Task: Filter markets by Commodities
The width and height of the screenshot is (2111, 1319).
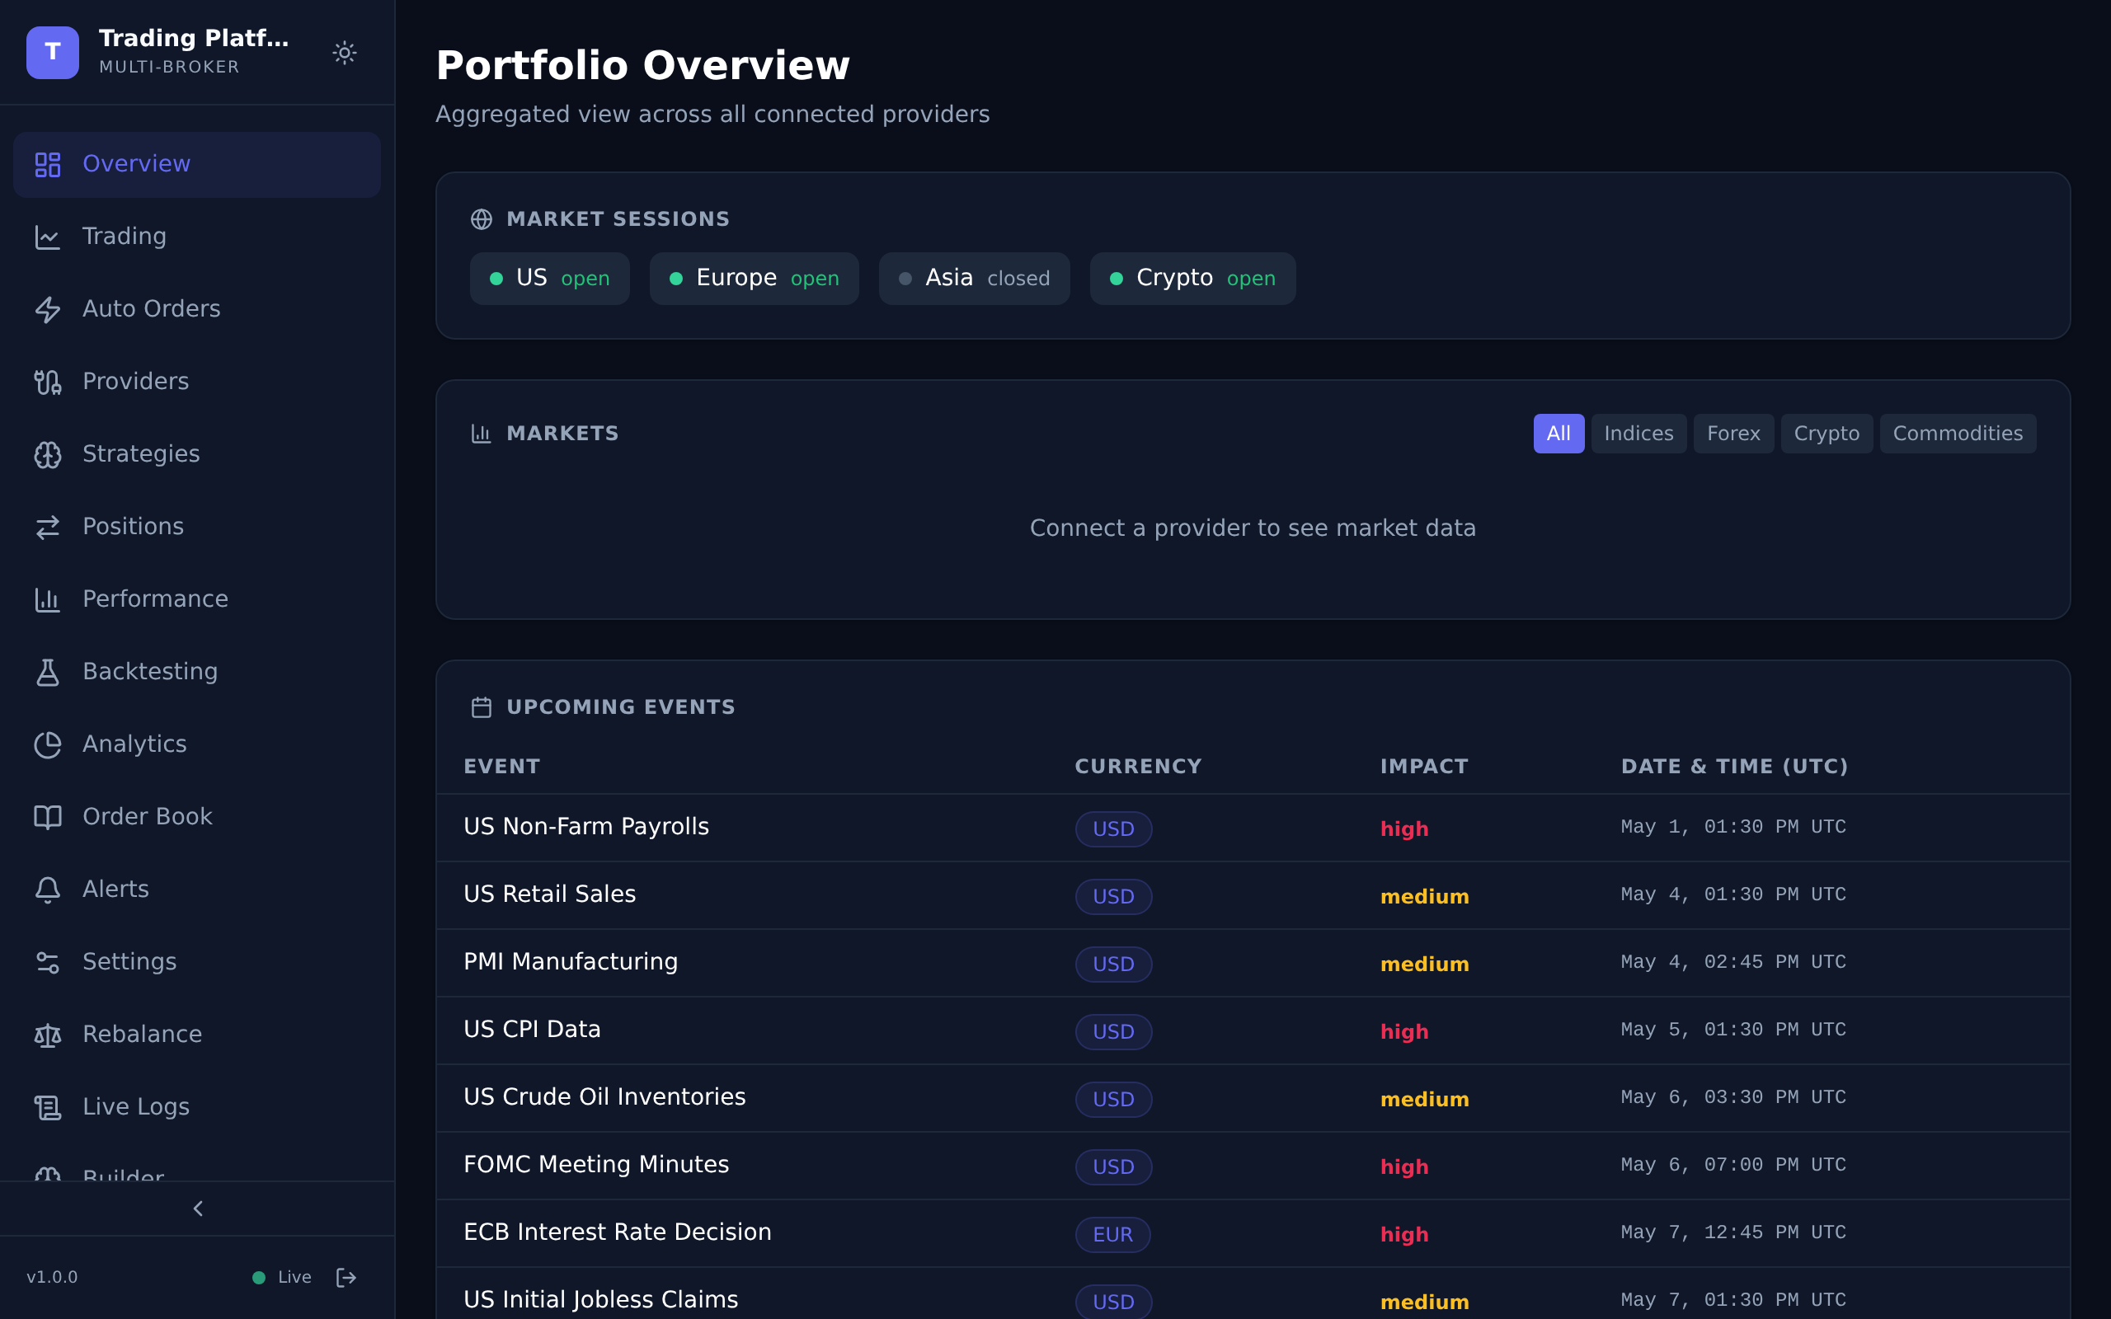Action: 1958,434
